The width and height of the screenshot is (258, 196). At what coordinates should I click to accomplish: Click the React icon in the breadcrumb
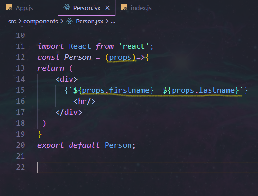[70, 21]
